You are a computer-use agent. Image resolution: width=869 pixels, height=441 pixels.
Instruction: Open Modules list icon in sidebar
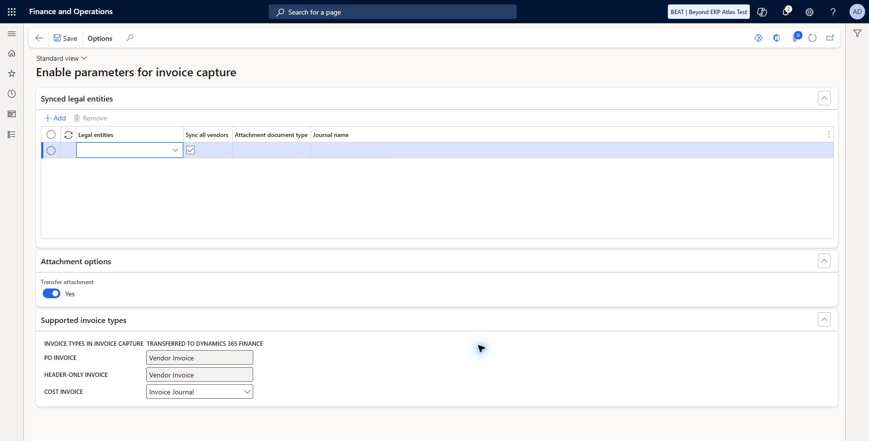pyautogui.click(x=12, y=135)
